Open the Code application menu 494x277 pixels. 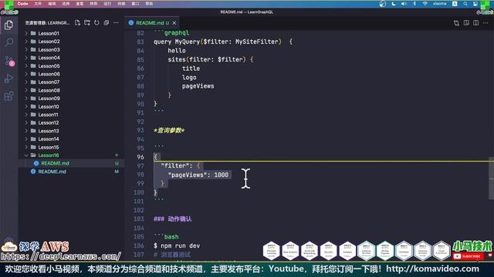coord(22,4)
